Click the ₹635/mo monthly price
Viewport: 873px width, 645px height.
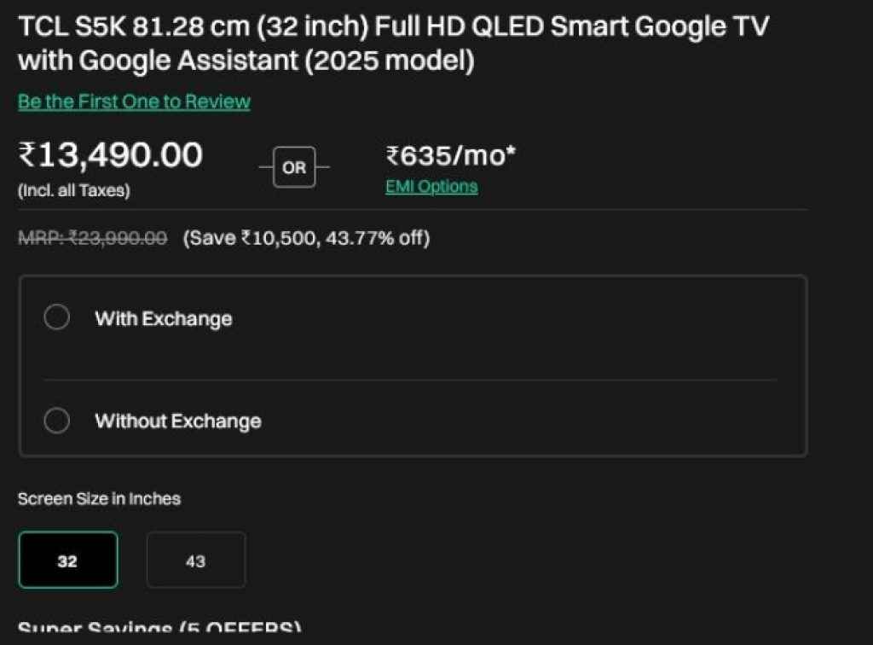(450, 155)
